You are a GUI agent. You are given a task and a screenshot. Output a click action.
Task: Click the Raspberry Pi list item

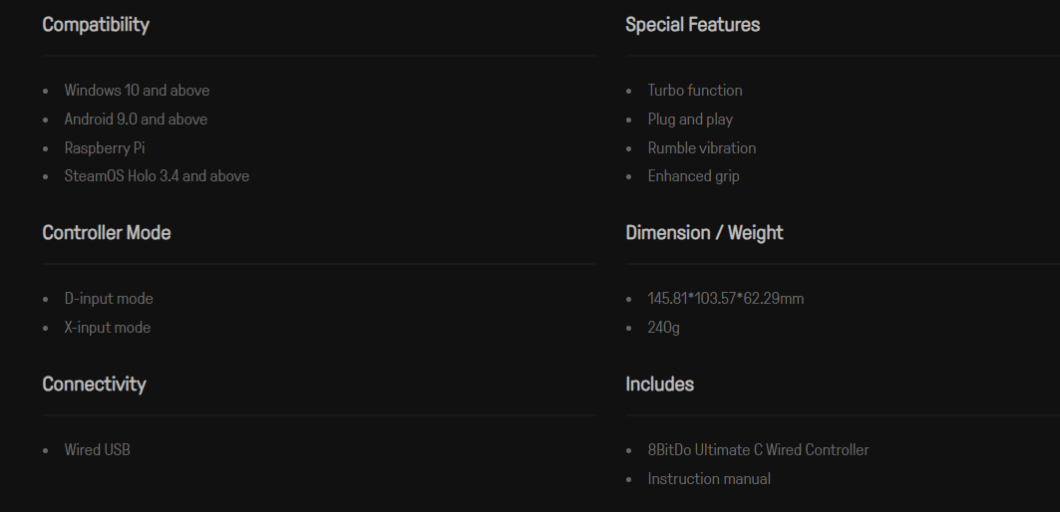(105, 148)
